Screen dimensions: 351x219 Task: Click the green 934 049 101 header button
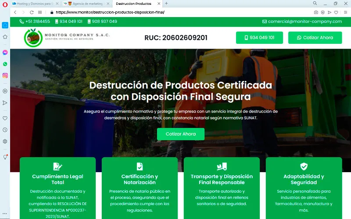pos(259,38)
